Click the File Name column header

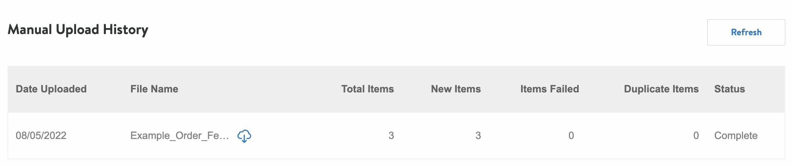154,89
